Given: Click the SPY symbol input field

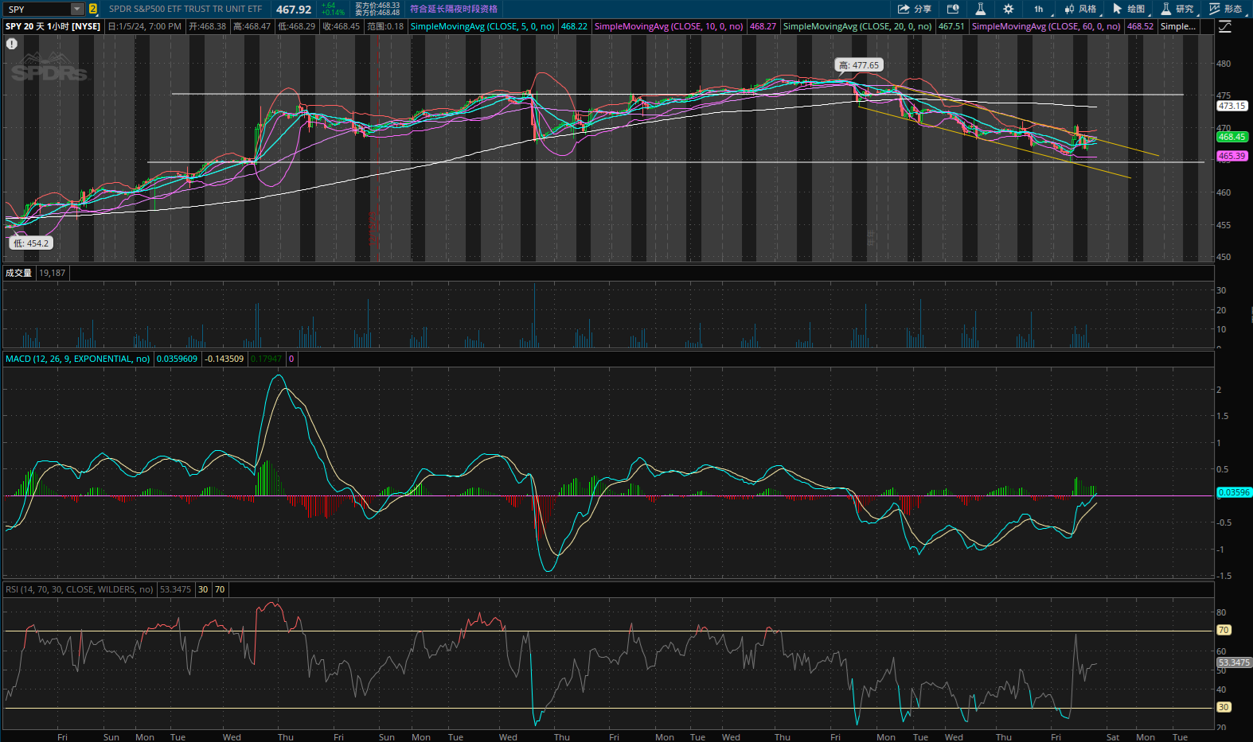Looking at the screenshot, I should (37, 9).
